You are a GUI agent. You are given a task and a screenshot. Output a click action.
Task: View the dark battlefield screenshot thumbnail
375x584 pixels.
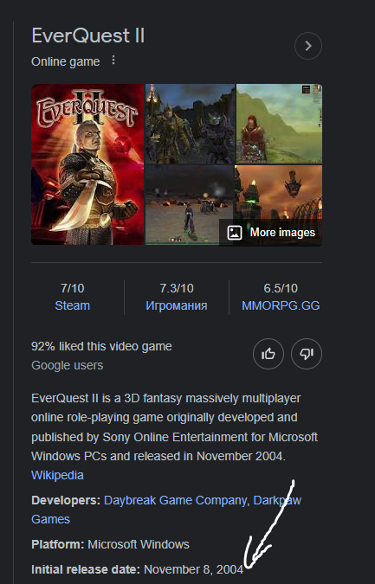click(x=190, y=205)
